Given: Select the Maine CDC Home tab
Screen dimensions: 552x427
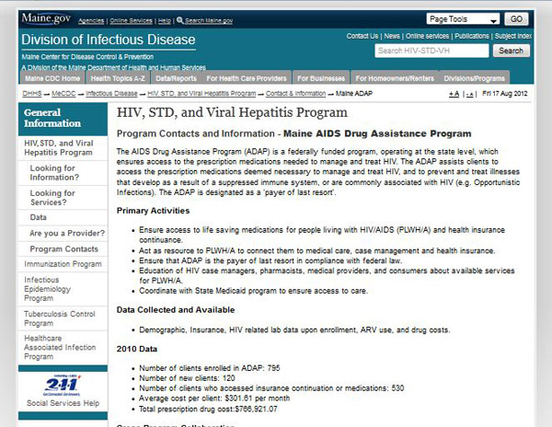Looking at the screenshot, I should point(52,78).
